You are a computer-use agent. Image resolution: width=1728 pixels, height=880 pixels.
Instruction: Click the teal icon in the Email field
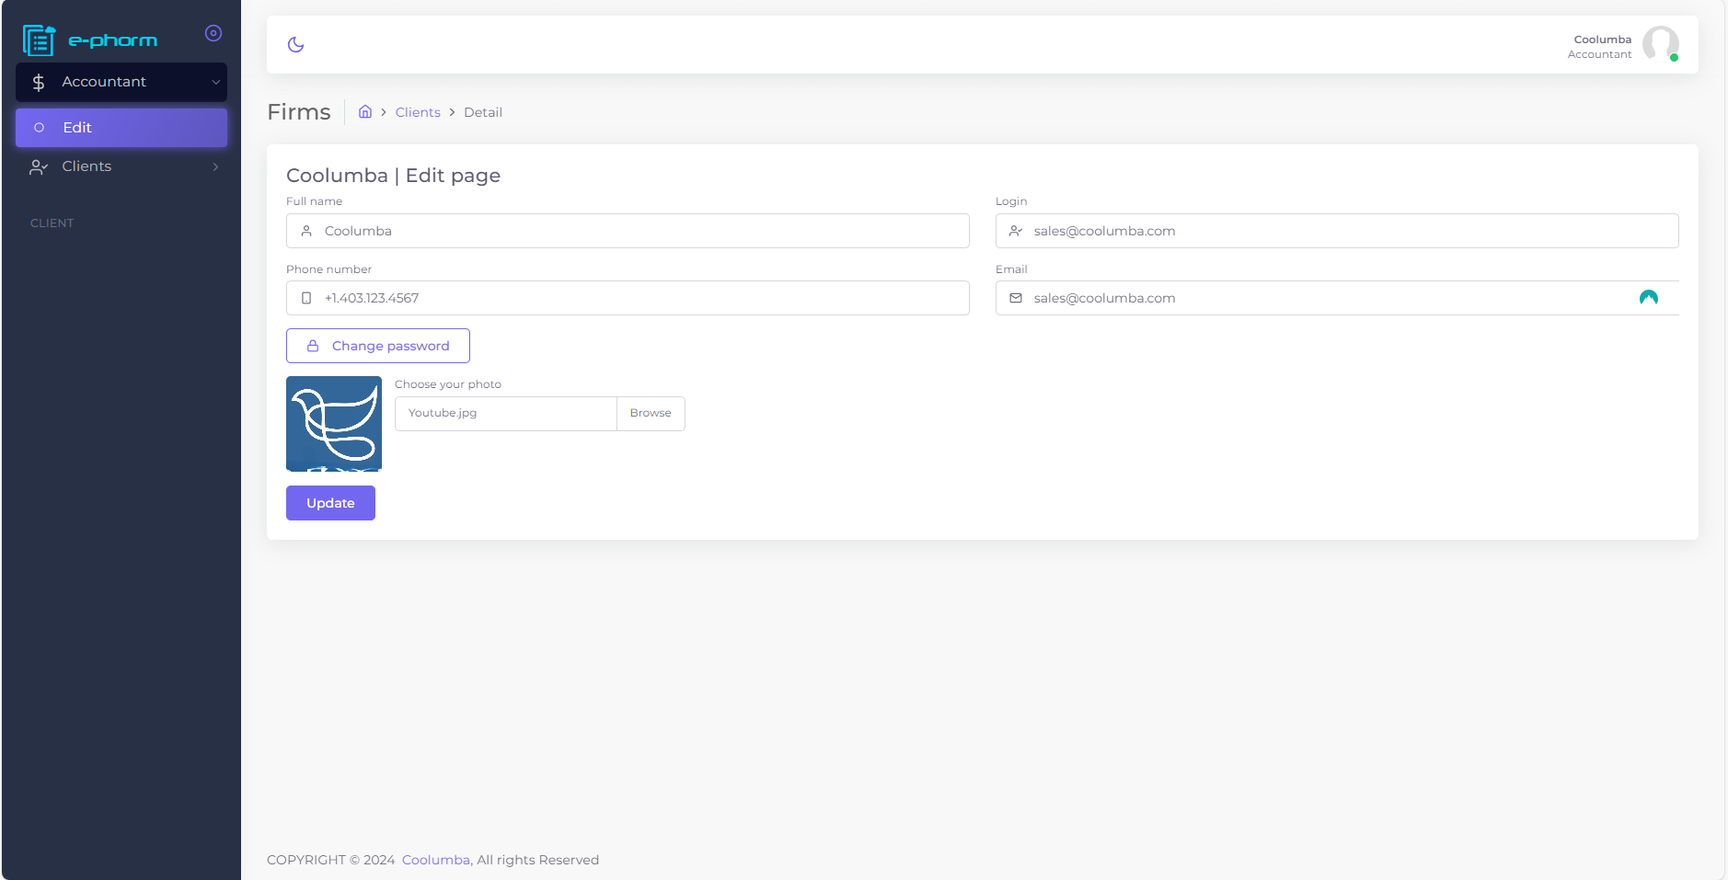point(1648,298)
